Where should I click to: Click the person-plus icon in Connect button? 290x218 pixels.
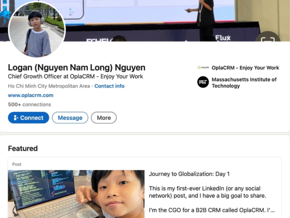coord(16,118)
